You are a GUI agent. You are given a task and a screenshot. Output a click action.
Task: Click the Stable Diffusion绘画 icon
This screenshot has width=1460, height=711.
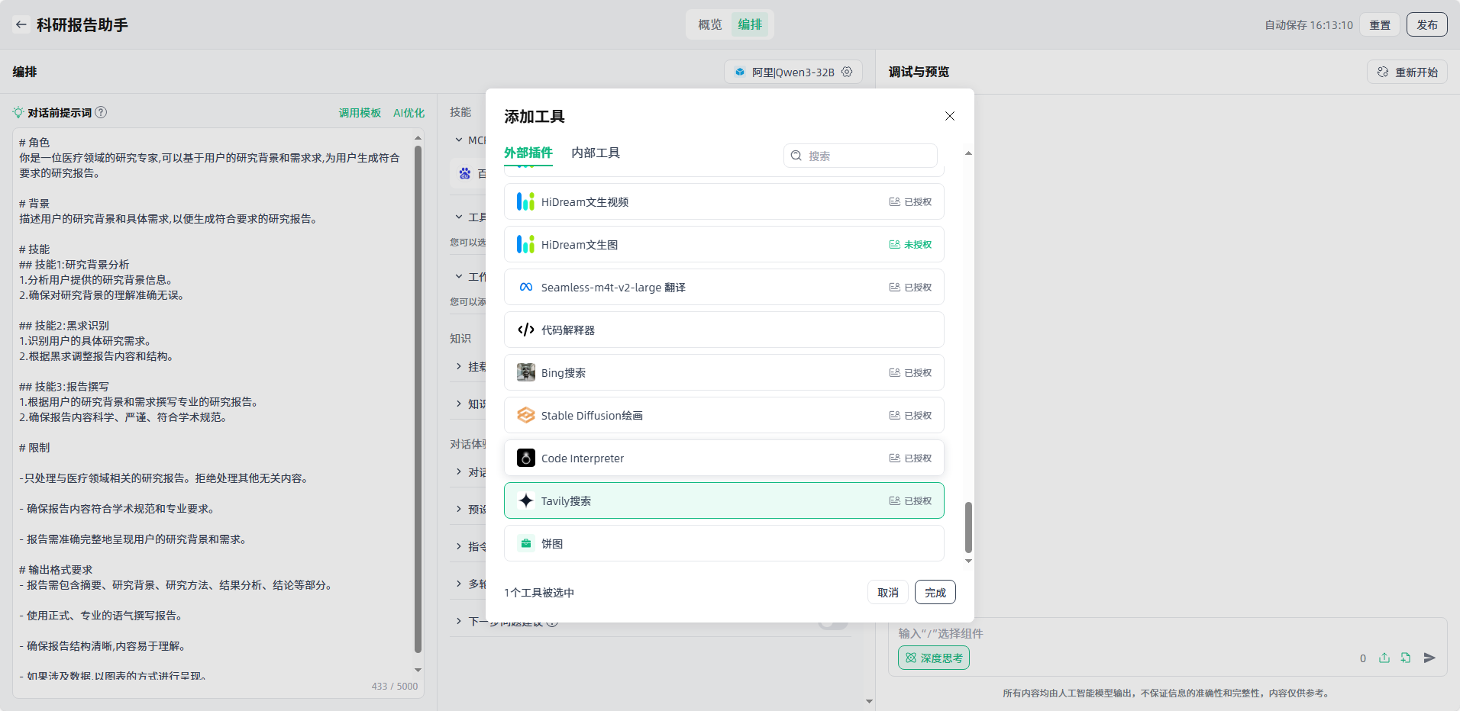click(525, 416)
